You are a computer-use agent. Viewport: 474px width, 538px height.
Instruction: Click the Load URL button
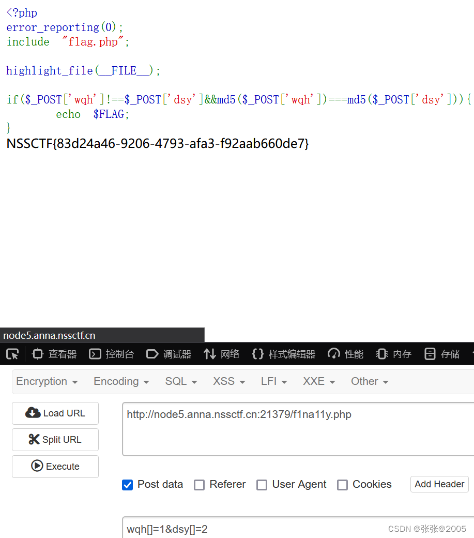[55, 413]
